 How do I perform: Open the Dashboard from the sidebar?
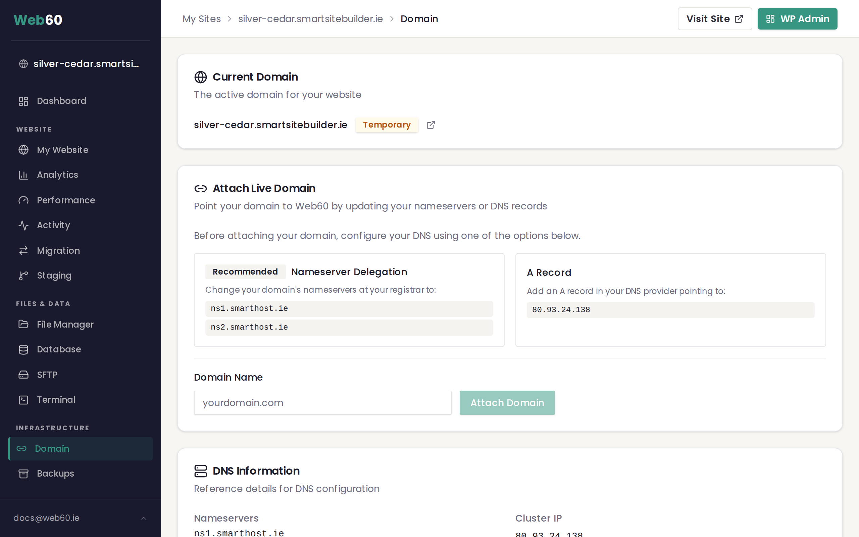[x=61, y=101]
